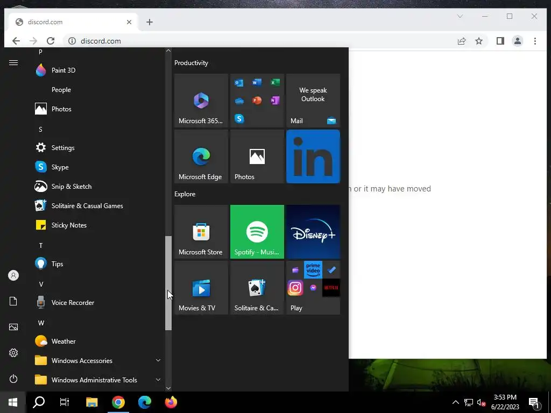Open the Office apps folder tile

point(257,101)
